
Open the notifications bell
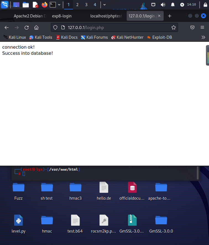coord(173,5)
